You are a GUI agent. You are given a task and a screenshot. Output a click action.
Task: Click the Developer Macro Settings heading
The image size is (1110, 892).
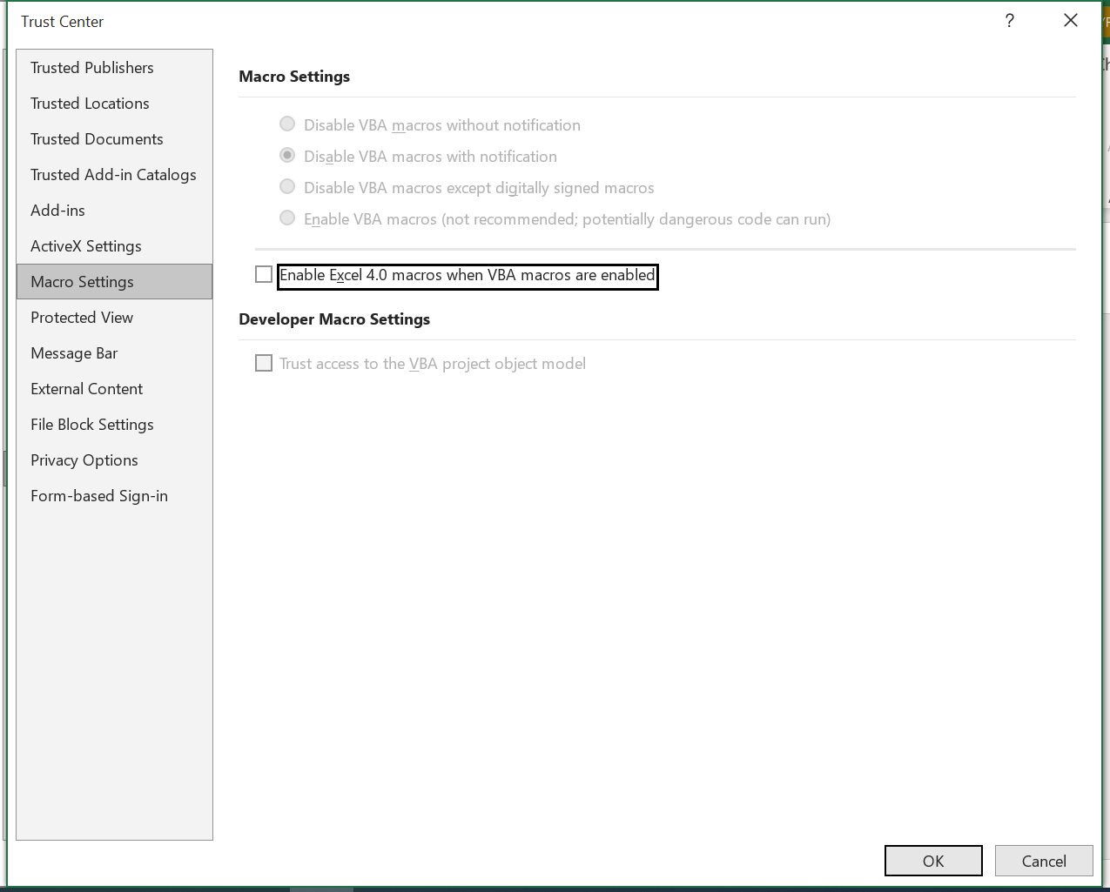[334, 319]
